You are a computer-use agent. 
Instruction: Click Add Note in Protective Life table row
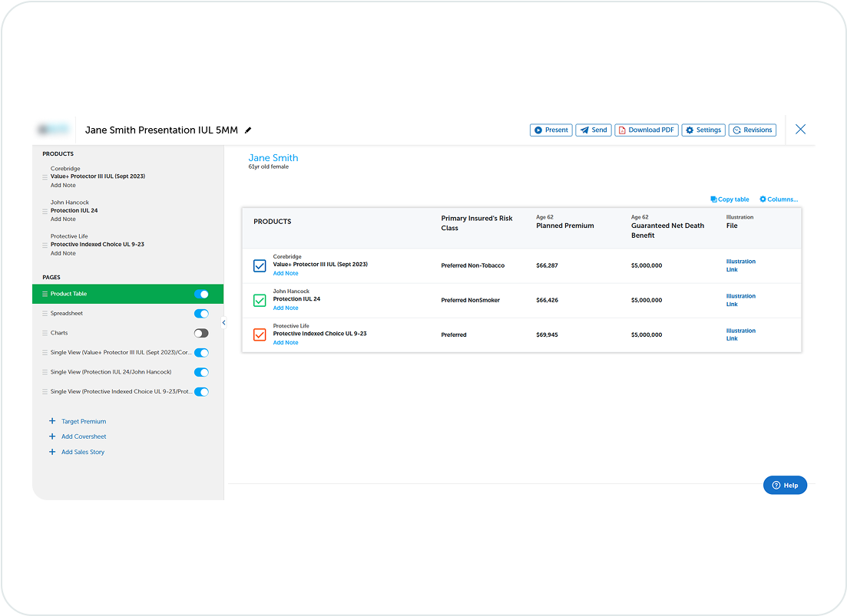(286, 343)
